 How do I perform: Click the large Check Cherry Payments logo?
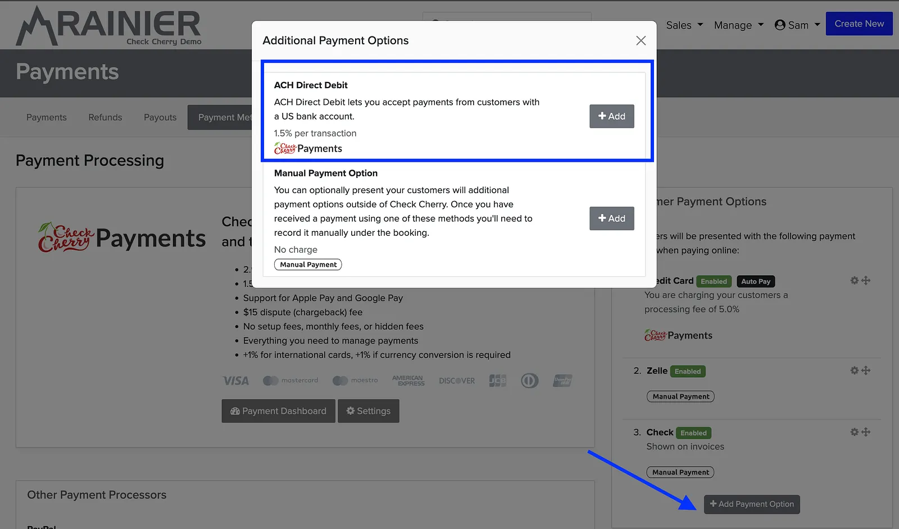tap(122, 238)
